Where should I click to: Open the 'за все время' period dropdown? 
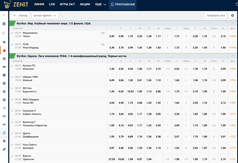(45, 16)
